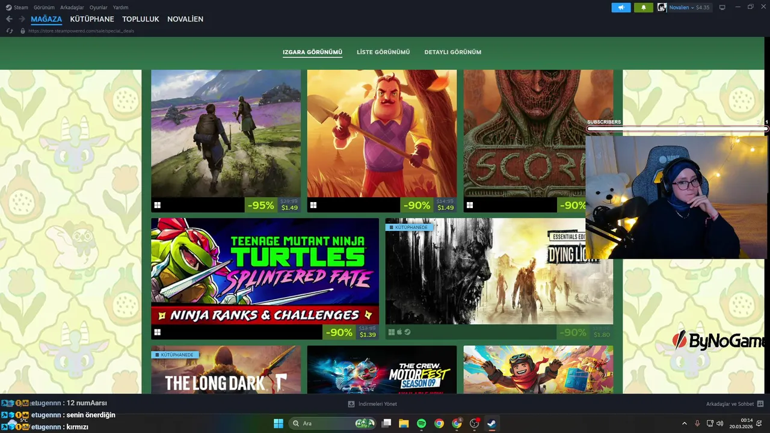The height and width of the screenshot is (433, 770).
Task: Click the Steam icon on the taskbar
Action: pyautogui.click(x=491, y=423)
